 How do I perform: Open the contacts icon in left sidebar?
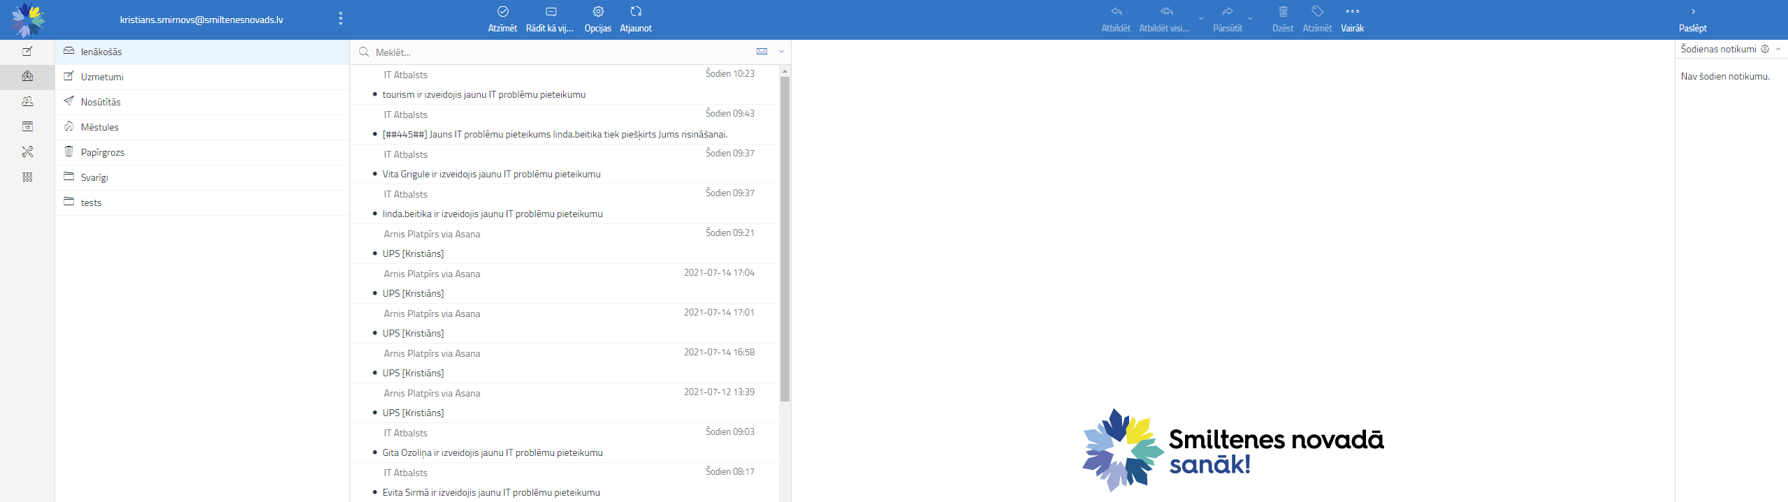(27, 102)
